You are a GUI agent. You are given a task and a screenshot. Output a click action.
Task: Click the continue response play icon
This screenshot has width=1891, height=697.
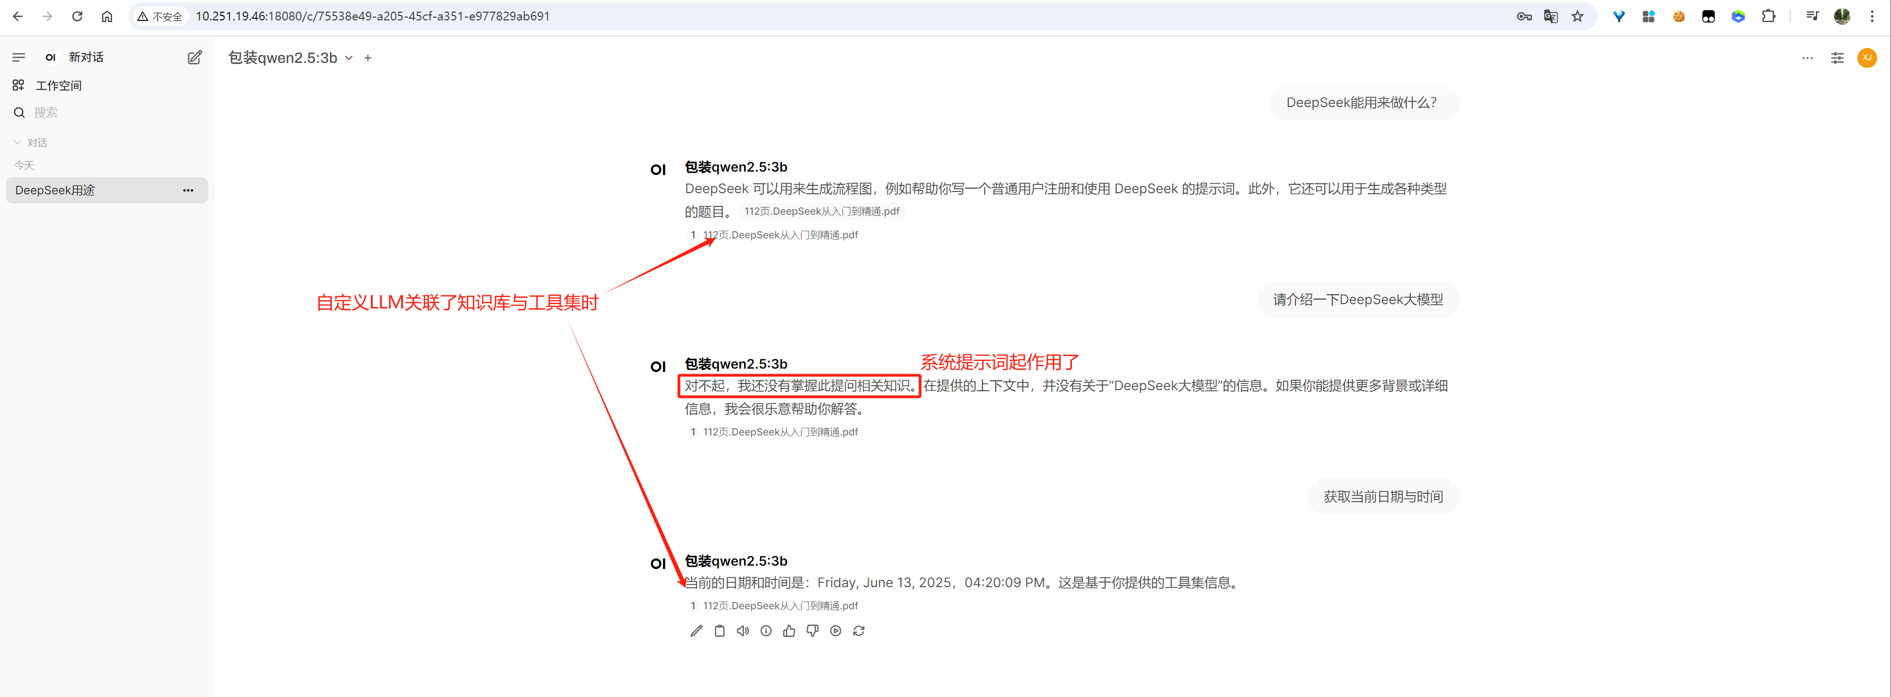coord(836,631)
